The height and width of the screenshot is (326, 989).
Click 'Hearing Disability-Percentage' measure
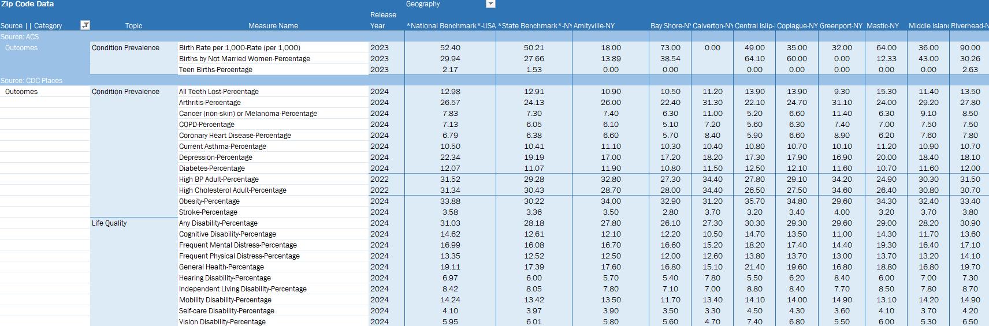[225, 278]
